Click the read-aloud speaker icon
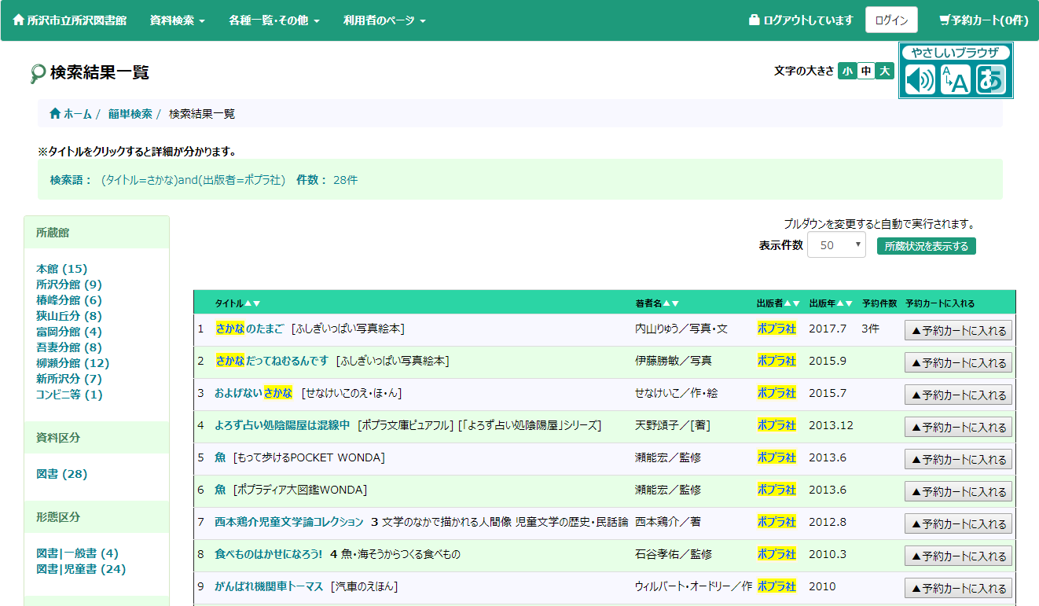 (920, 79)
